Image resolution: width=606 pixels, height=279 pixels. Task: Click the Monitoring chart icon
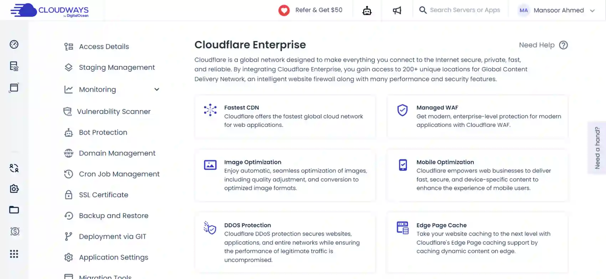pyautogui.click(x=68, y=89)
